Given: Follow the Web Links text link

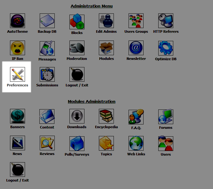Looking at the screenshot, I should click(x=136, y=154).
